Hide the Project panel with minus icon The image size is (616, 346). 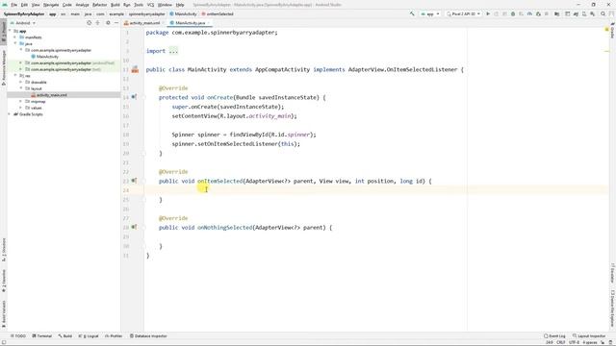(x=116, y=23)
